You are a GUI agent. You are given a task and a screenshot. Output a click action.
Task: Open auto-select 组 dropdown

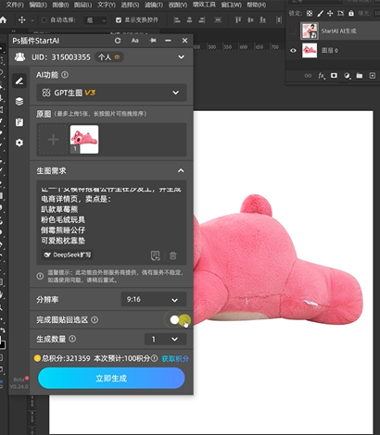tap(95, 20)
